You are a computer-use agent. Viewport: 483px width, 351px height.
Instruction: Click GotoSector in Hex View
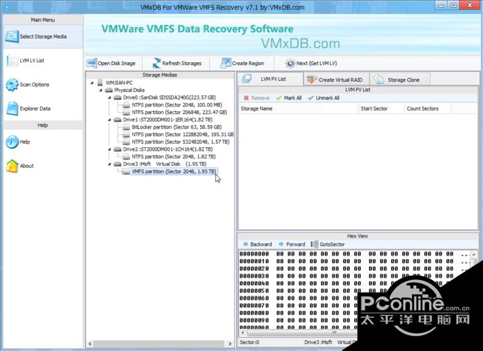[328, 244]
